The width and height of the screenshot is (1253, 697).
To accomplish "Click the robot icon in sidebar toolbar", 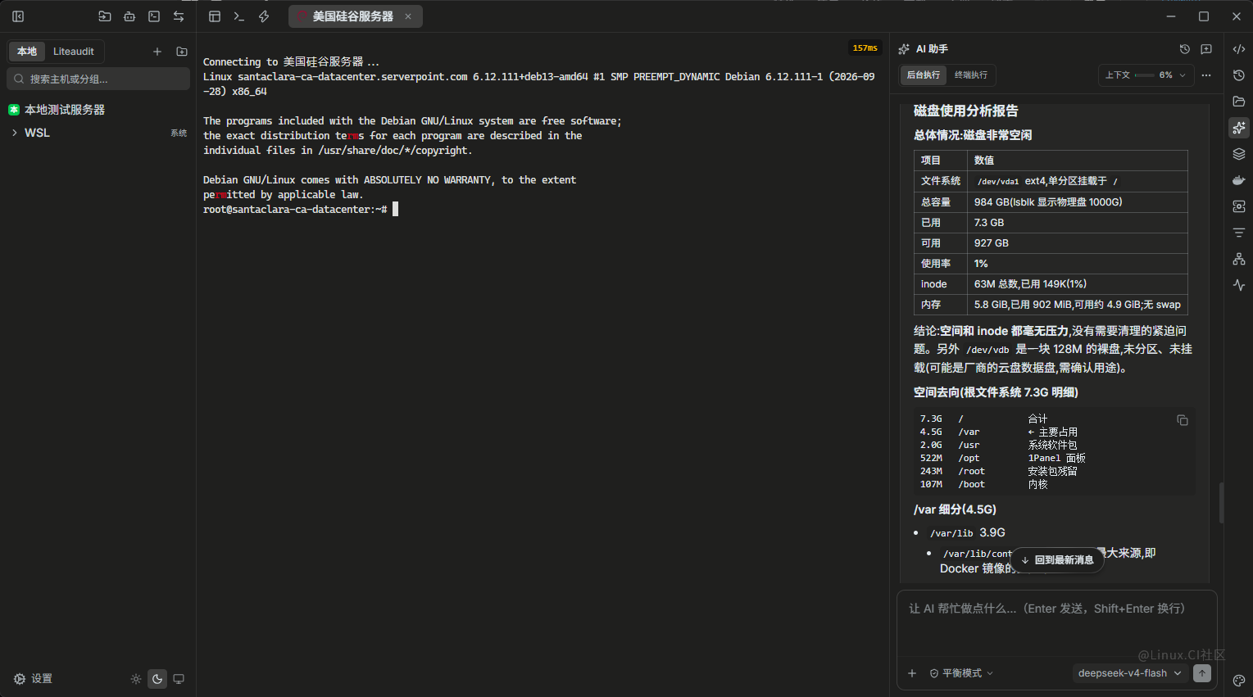I will pyautogui.click(x=129, y=16).
